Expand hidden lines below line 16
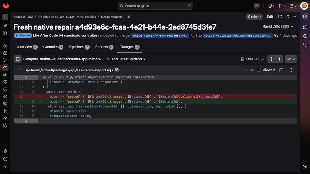Screen dimensions: 310x174 (x=26, y=121)
